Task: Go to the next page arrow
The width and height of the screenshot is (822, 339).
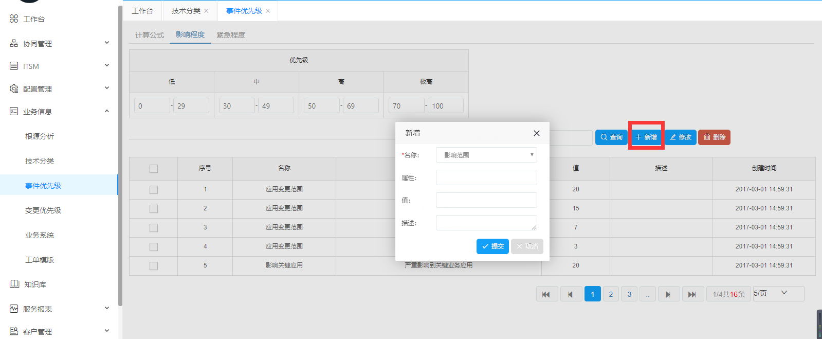Action: point(668,294)
